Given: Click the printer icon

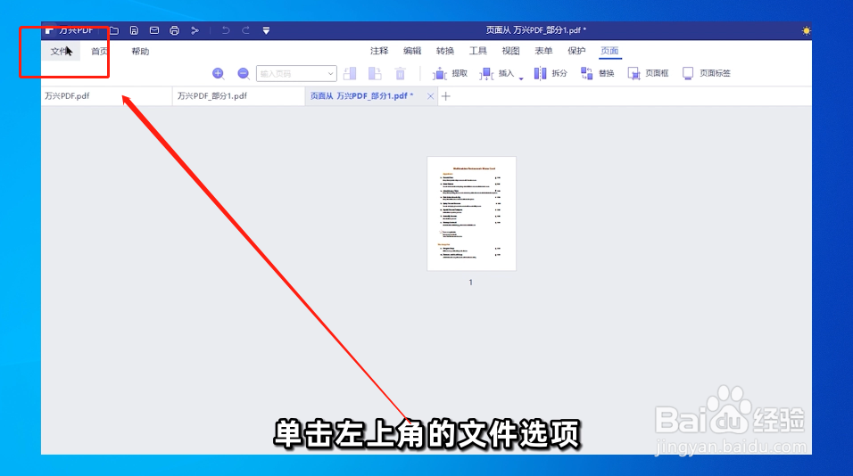Looking at the screenshot, I should [x=175, y=30].
